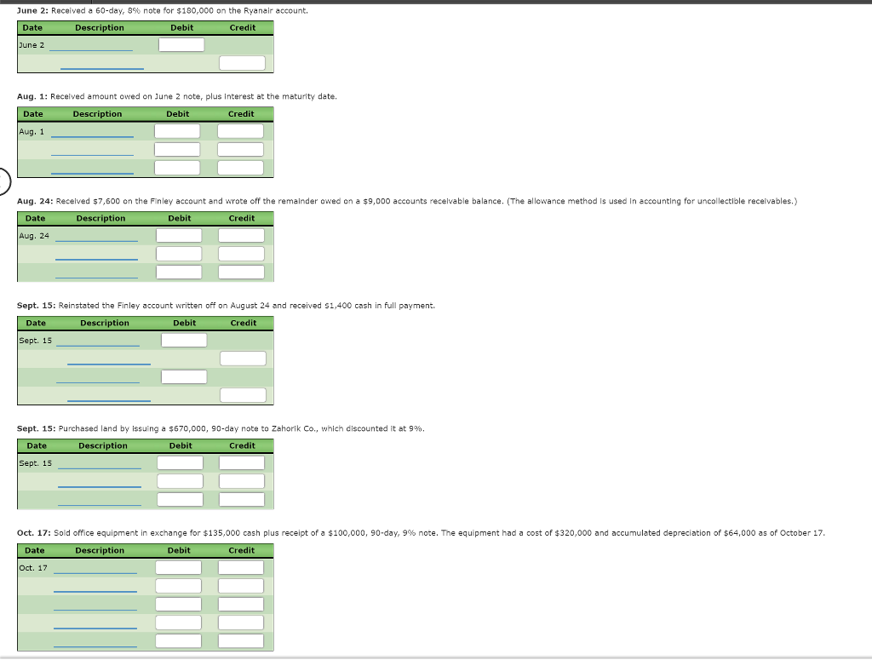Click the 'June 2' date cell
This screenshot has height=660, width=872.
(32, 45)
